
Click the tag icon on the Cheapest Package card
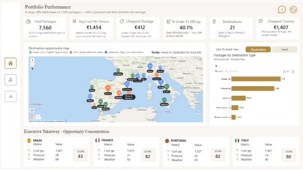(x=122, y=21)
